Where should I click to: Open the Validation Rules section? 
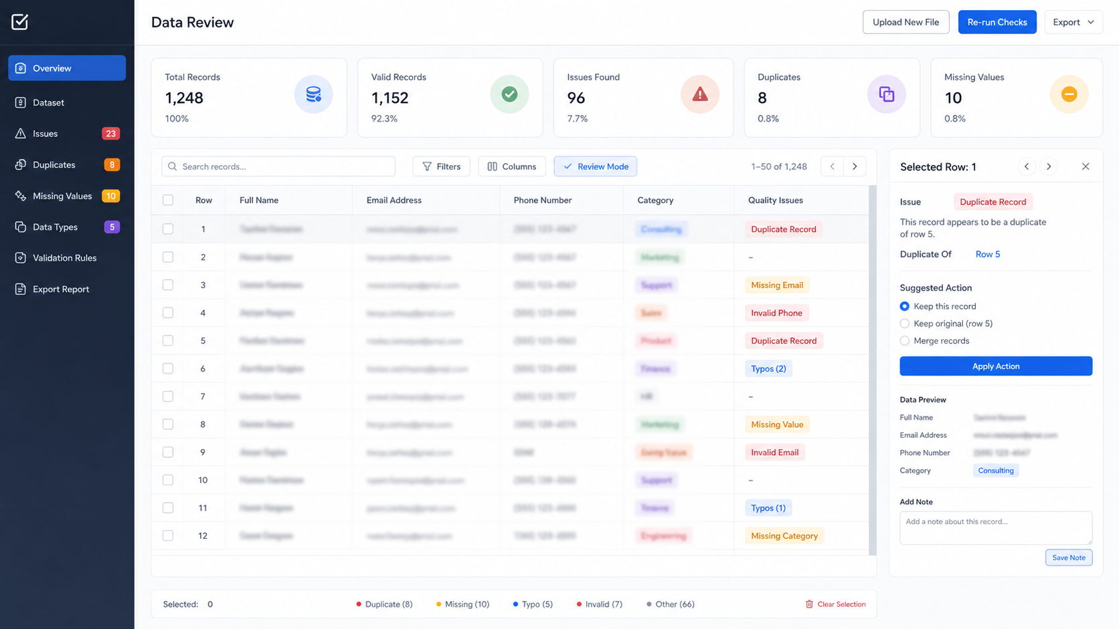point(67,258)
